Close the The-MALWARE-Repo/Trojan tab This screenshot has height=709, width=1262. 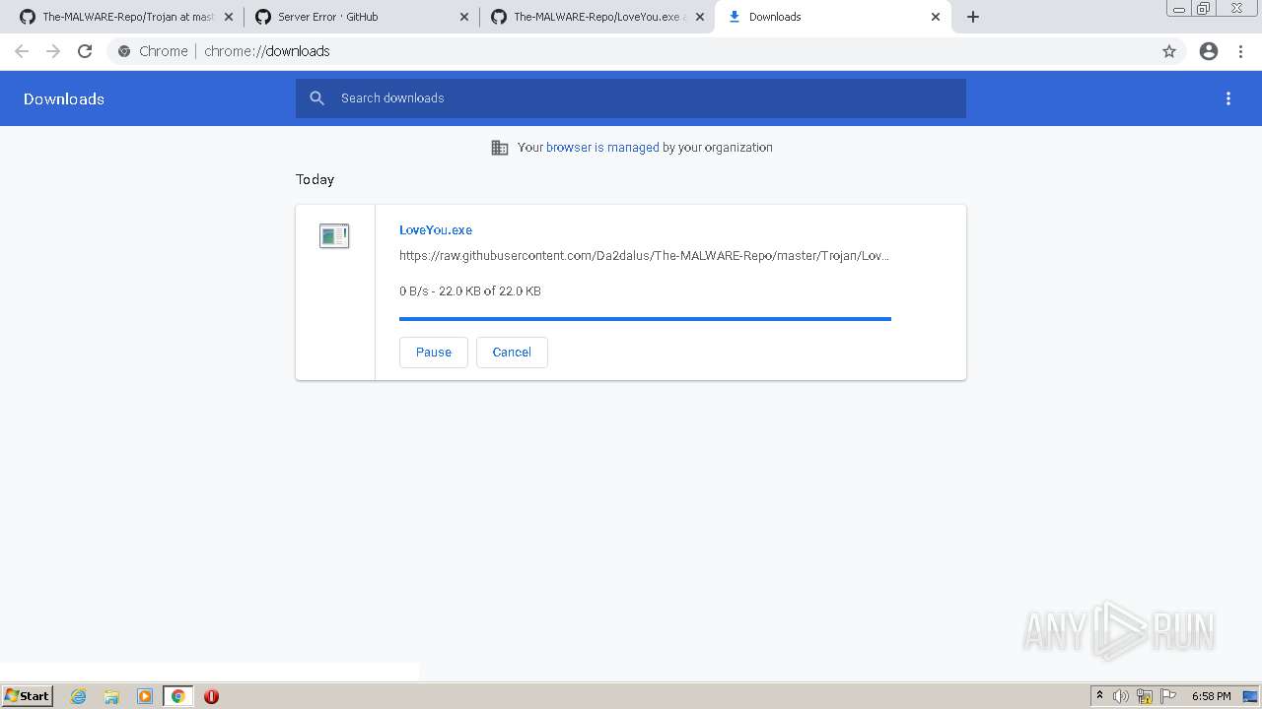click(229, 17)
